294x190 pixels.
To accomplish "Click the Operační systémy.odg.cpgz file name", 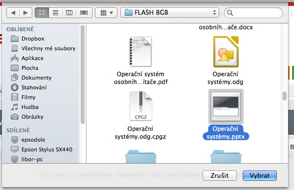I will pos(140,133).
